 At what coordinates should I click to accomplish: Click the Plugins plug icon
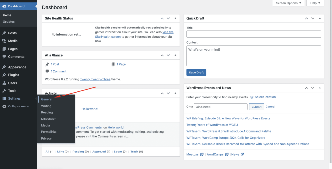pos(4,75)
